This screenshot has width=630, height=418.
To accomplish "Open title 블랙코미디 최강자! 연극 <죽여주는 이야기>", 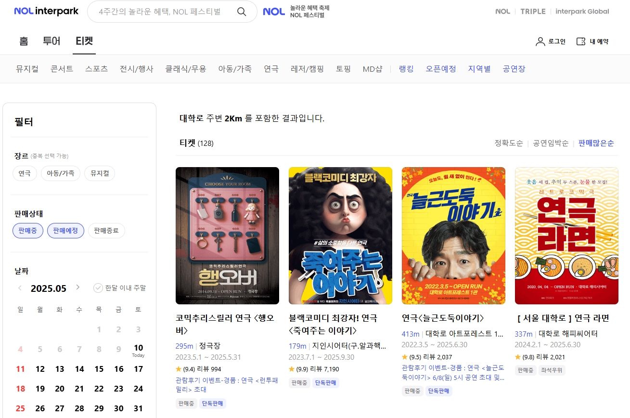I will (x=333, y=324).
